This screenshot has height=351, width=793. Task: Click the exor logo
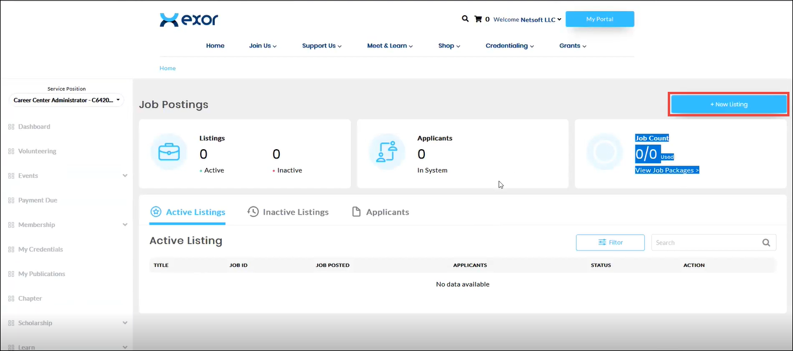point(189,19)
